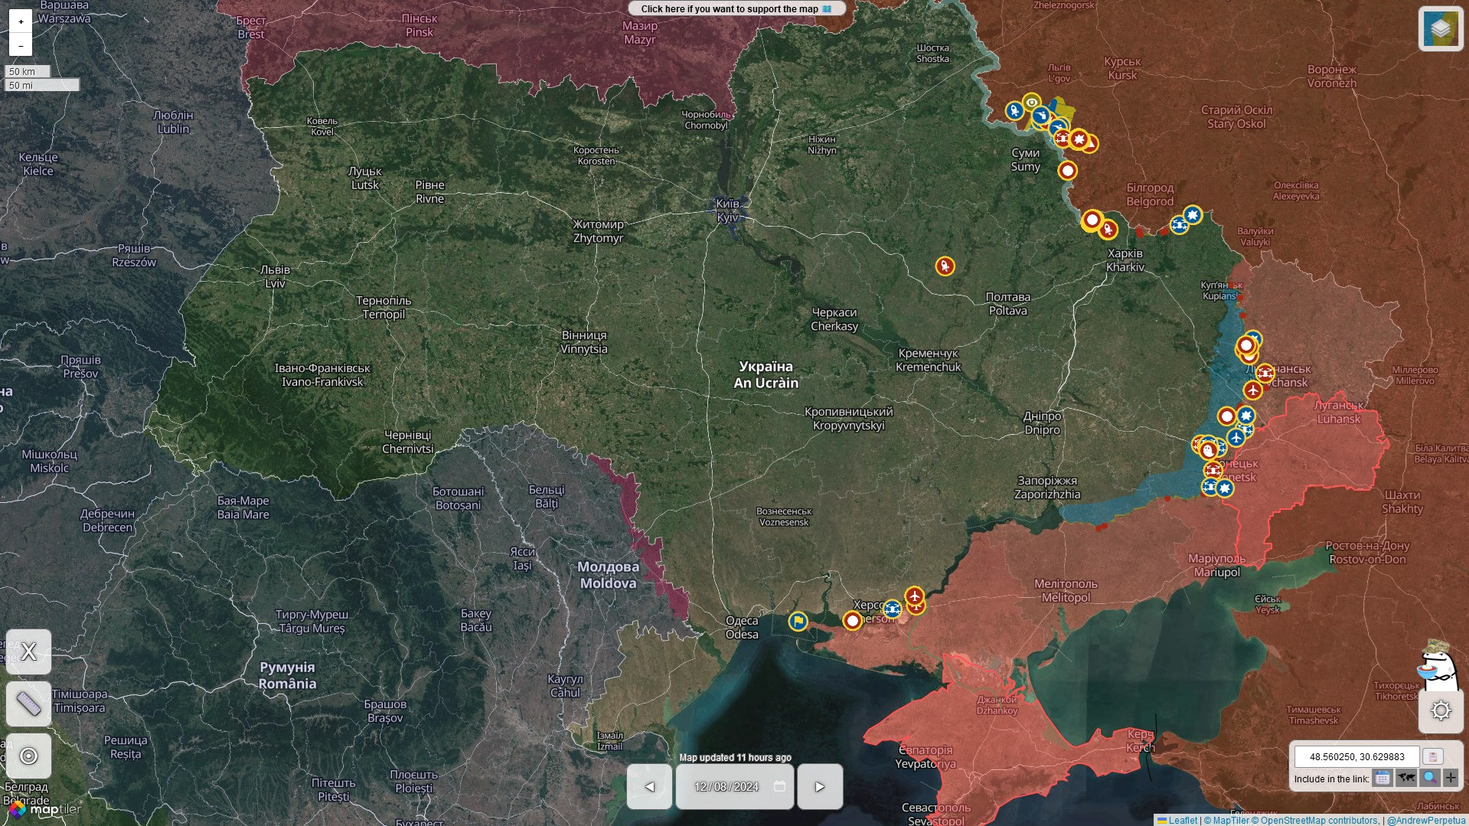Viewport: 1469px width, 826px height.
Task: Click yellow flag marker west of Kherson
Action: [x=798, y=621]
